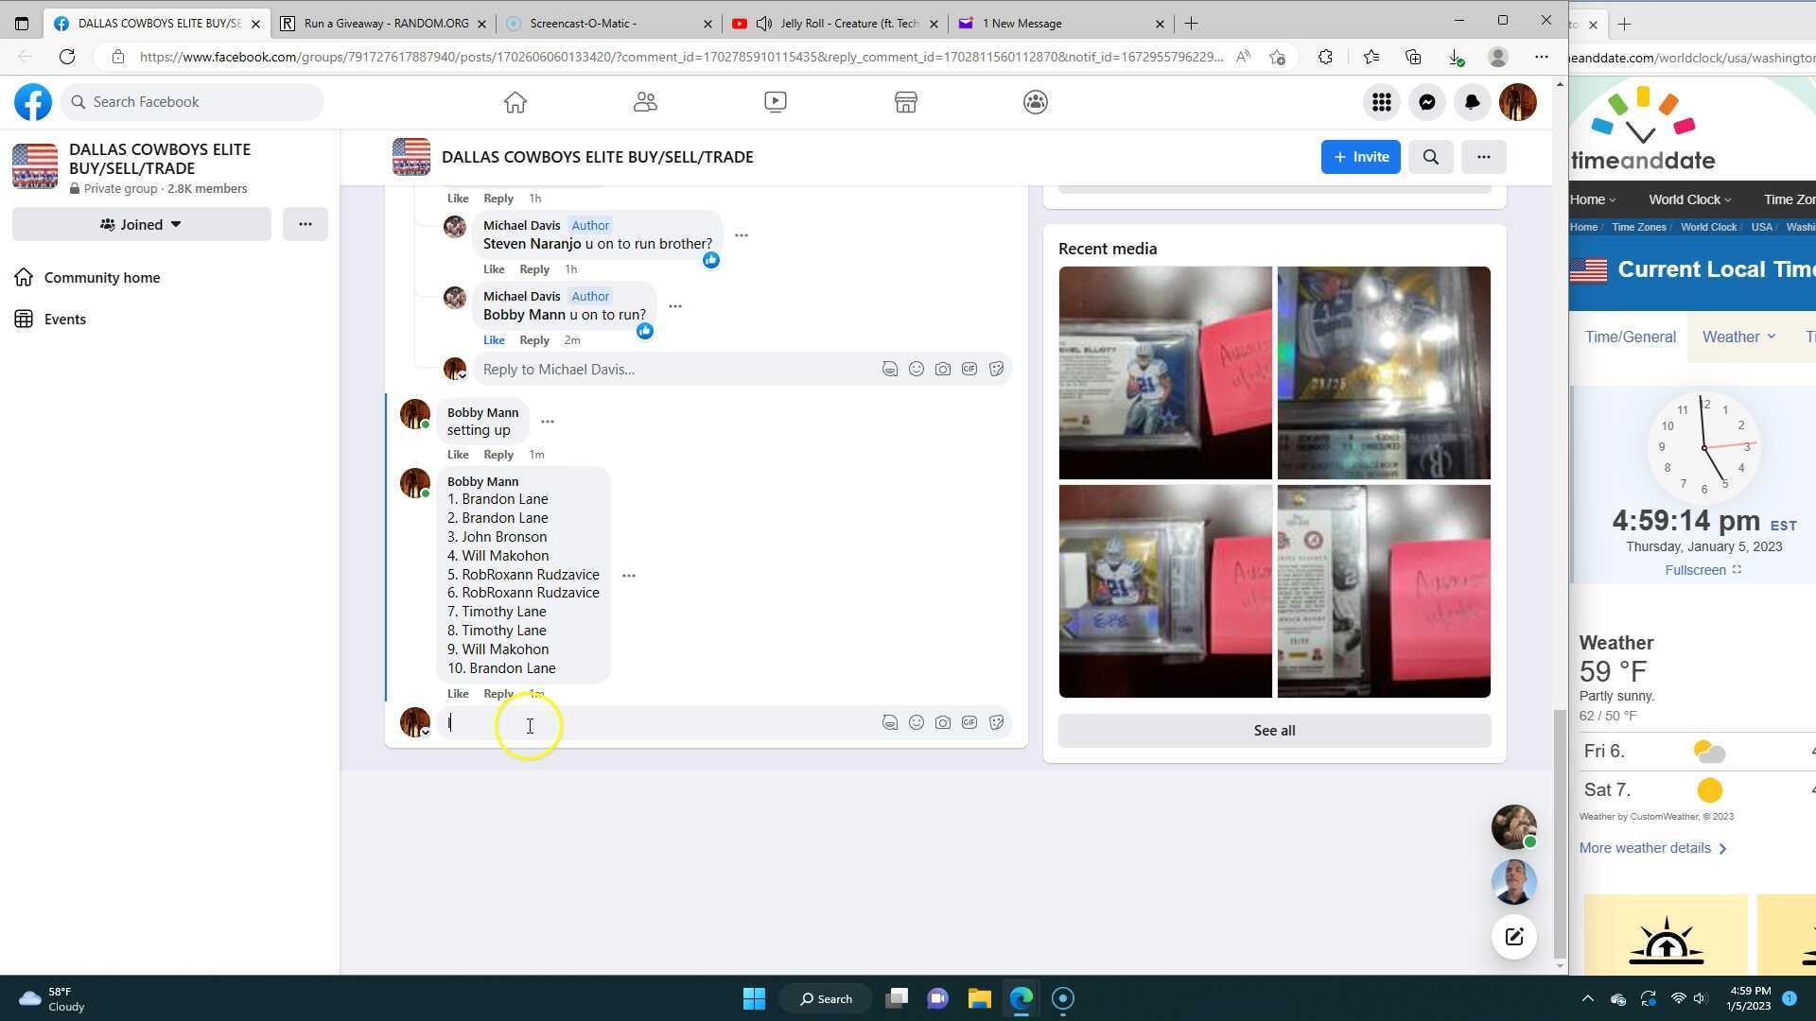Select Community home in the sidebar
Viewport: 1816px width, 1021px height.
pos(102,278)
